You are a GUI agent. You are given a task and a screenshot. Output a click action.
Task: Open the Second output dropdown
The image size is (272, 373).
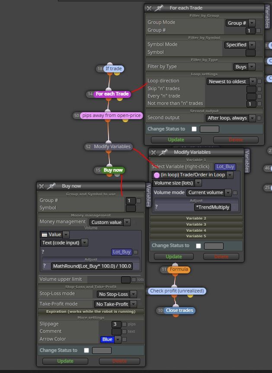tap(252, 118)
